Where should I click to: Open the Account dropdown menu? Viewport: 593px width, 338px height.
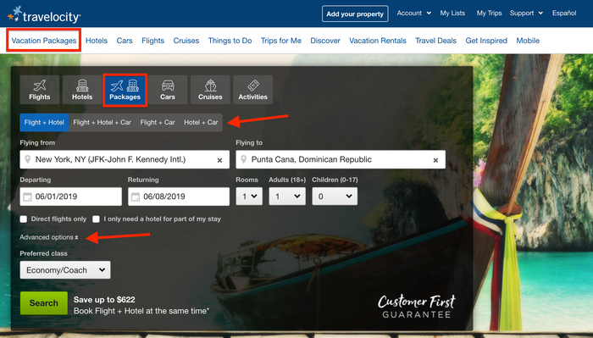pos(413,14)
